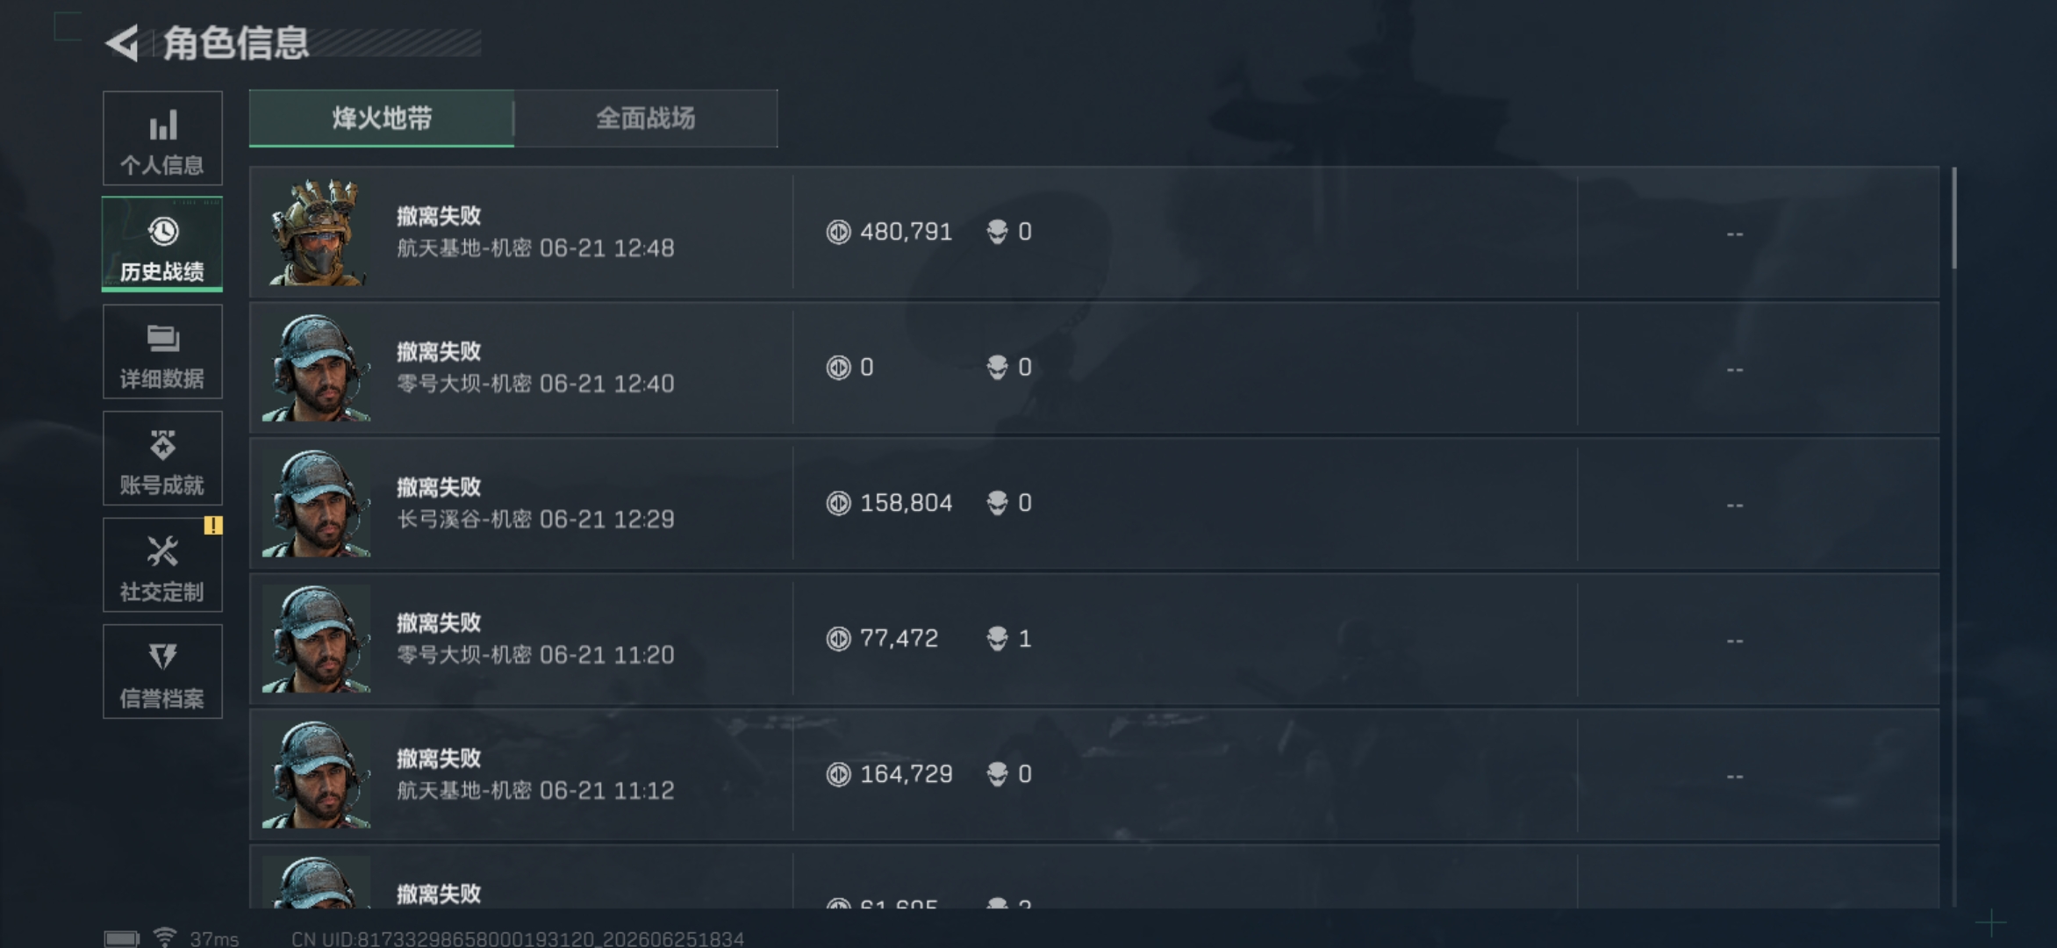Image resolution: width=2057 pixels, height=948 pixels.
Task: Switch to the 烽火地带 tab
Action: coord(382,118)
